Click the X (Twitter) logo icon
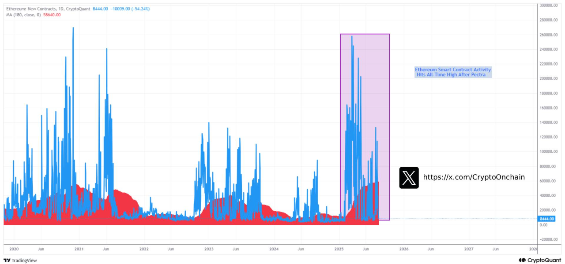565x264 pixels. (x=409, y=178)
